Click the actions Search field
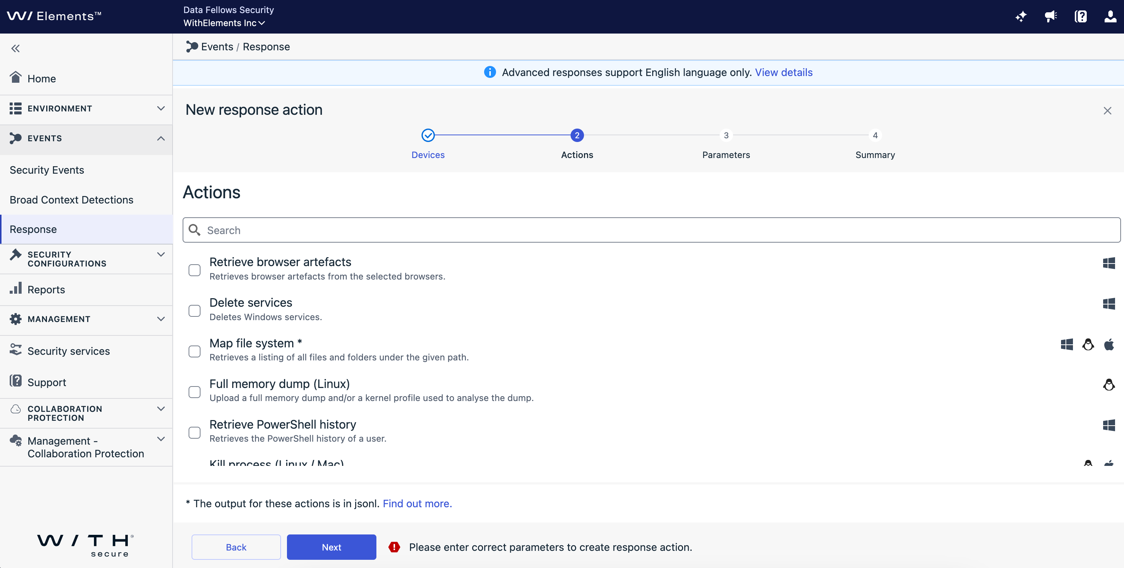Screen dimensions: 1124x568 click(650, 230)
